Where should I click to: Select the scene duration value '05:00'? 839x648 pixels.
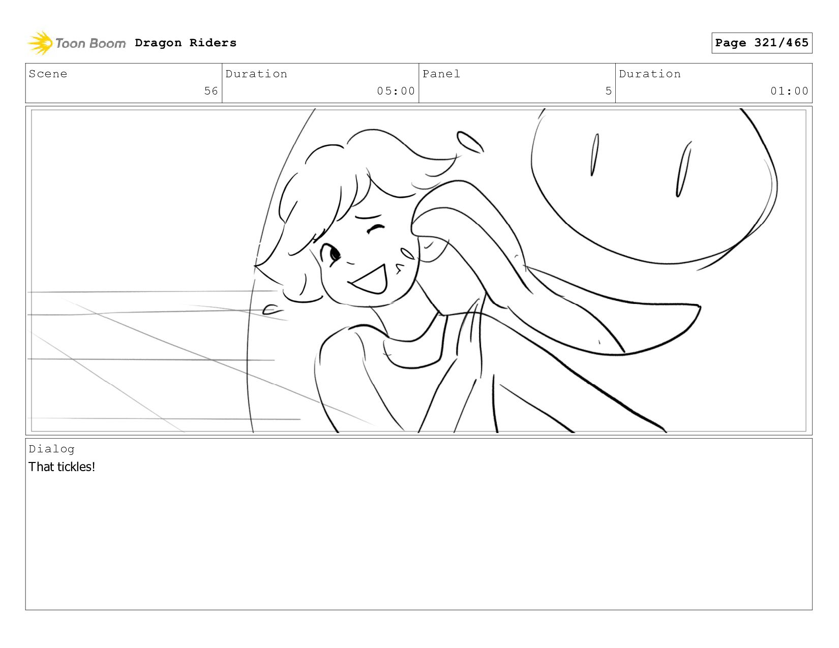[396, 91]
